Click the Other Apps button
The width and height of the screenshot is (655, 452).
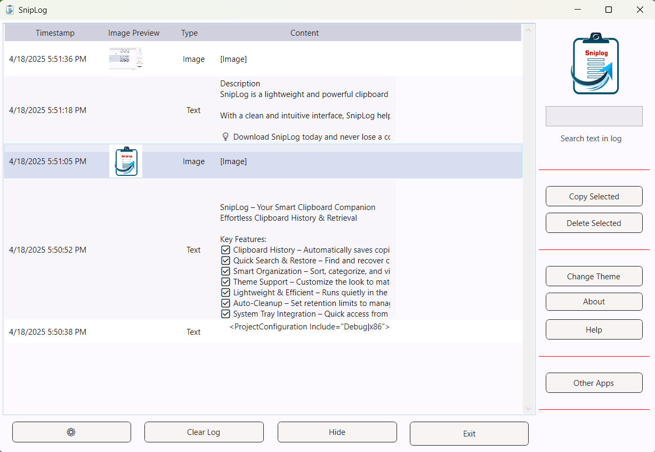(x=594, y=383)
